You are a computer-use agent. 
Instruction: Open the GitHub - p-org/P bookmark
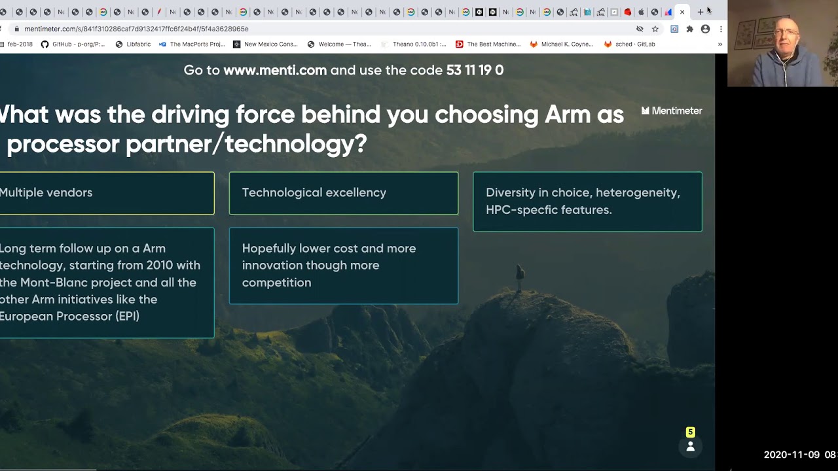click(x=73, y=44)
